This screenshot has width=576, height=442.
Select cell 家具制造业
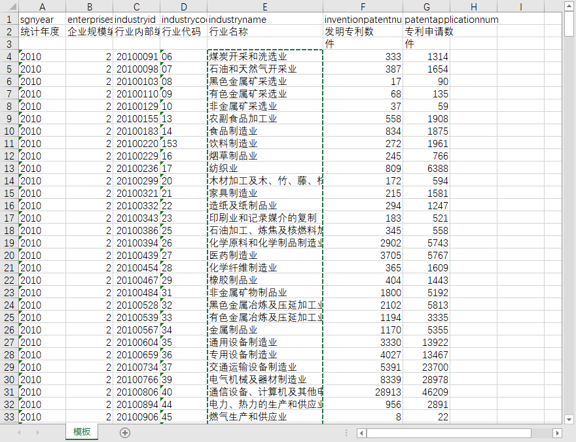(265, 193)
